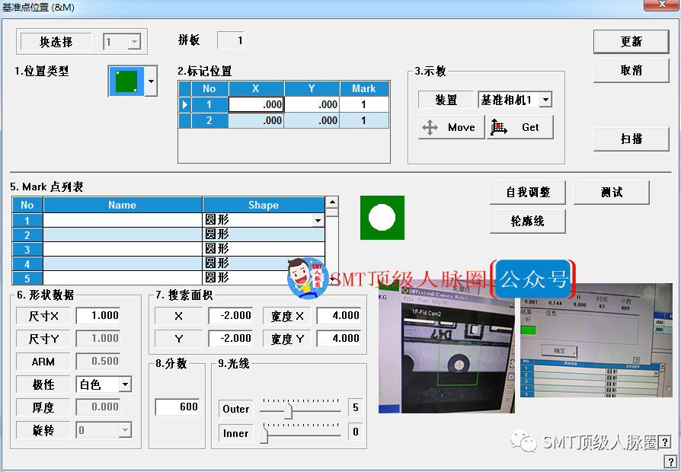Click the 分数 score field showing 600
The height and width of the screenshot is (472, 681).
point(180,407)
